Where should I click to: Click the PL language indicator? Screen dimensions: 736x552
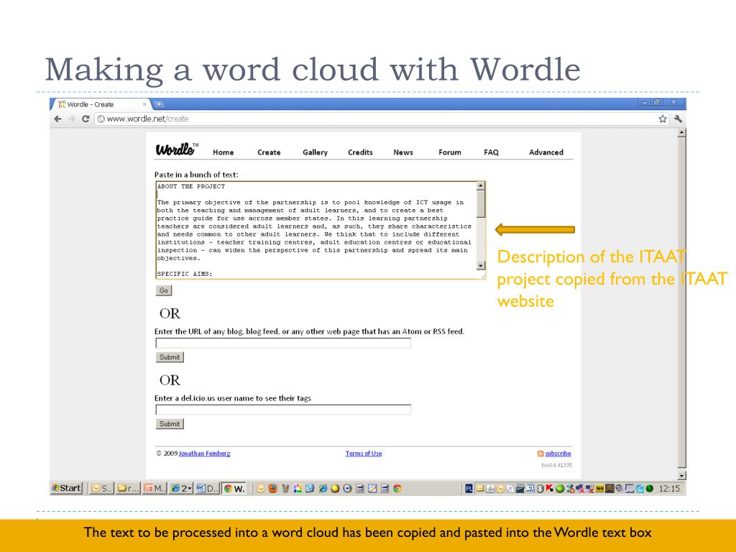[x=469, y=489]
